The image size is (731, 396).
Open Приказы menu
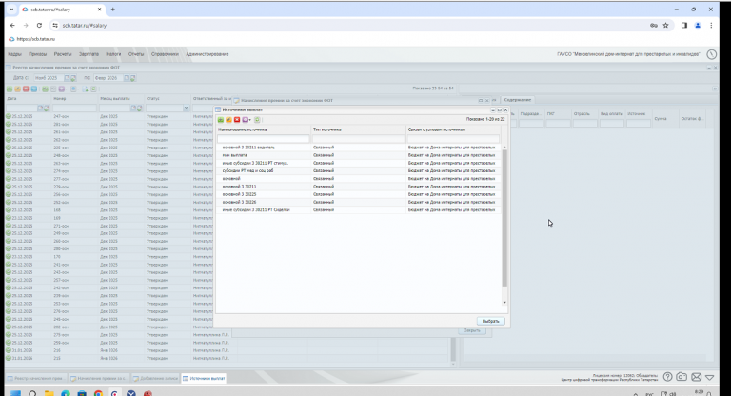coord(37,54)
